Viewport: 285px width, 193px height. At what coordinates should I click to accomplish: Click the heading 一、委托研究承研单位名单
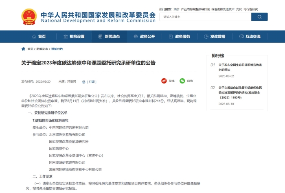pos(48,113)
